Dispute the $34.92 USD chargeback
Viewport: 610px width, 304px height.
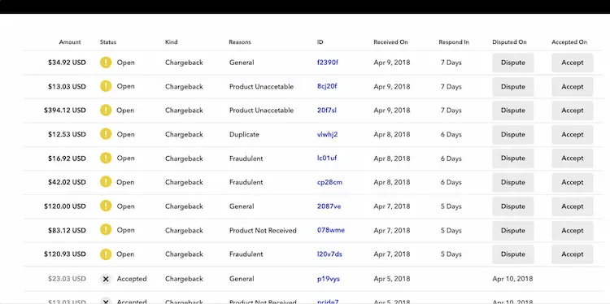click(512, 63)
